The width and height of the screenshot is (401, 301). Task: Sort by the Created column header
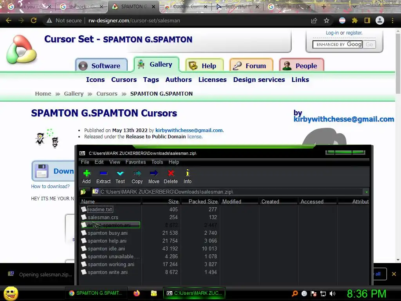(x=278, y=202)
